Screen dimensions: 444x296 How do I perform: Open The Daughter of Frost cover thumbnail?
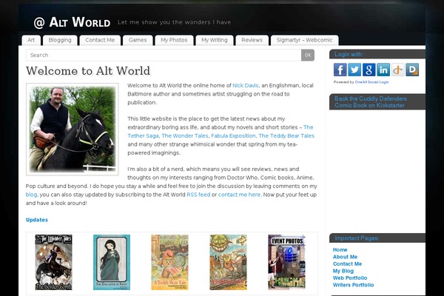point(112,262)
